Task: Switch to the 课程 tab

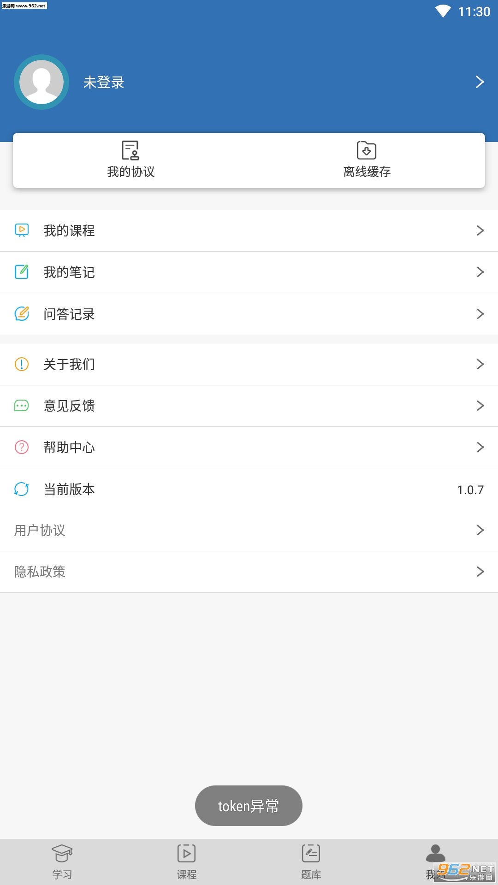Action: (187, 862)
